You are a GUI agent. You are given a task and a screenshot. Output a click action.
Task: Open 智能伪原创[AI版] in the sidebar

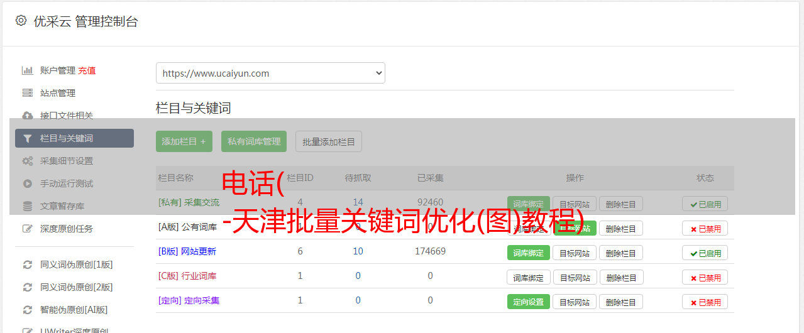point(74,310)
